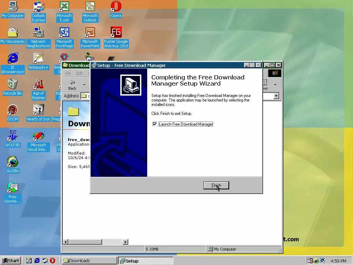
Task: Select Age of Empires desktop shortcut
Action: pos(38,89)
